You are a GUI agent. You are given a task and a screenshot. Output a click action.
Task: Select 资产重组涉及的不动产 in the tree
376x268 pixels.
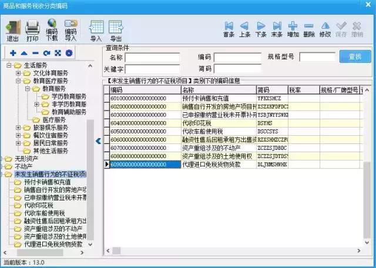click(53, 229)
